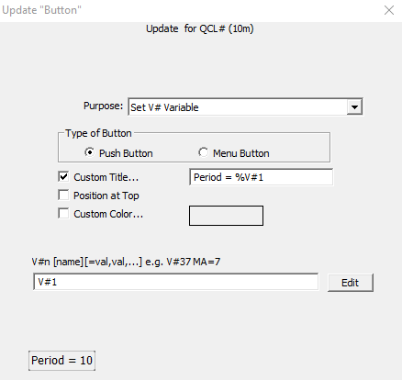Click the "Position at Top" label text
This screenshot has width=402, height=380.
tap(106, 196)
